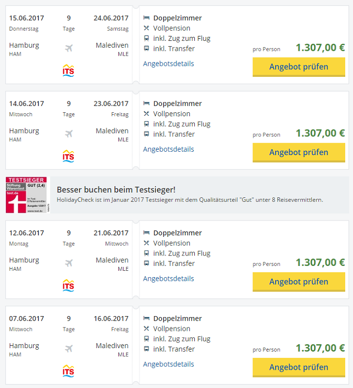
Task: Click the Stiftung Warentest Testsieger badge
Action: [27, 195]
